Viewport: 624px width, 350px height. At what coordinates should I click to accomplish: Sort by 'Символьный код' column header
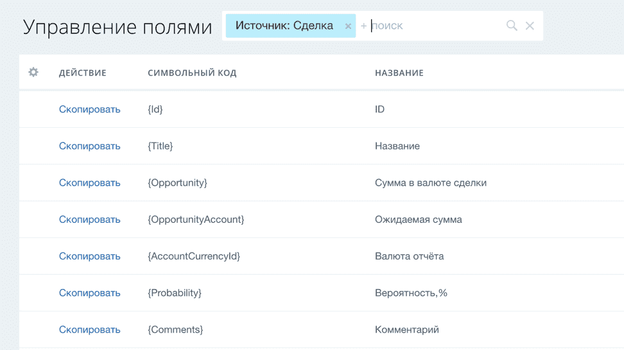(192, 73)
